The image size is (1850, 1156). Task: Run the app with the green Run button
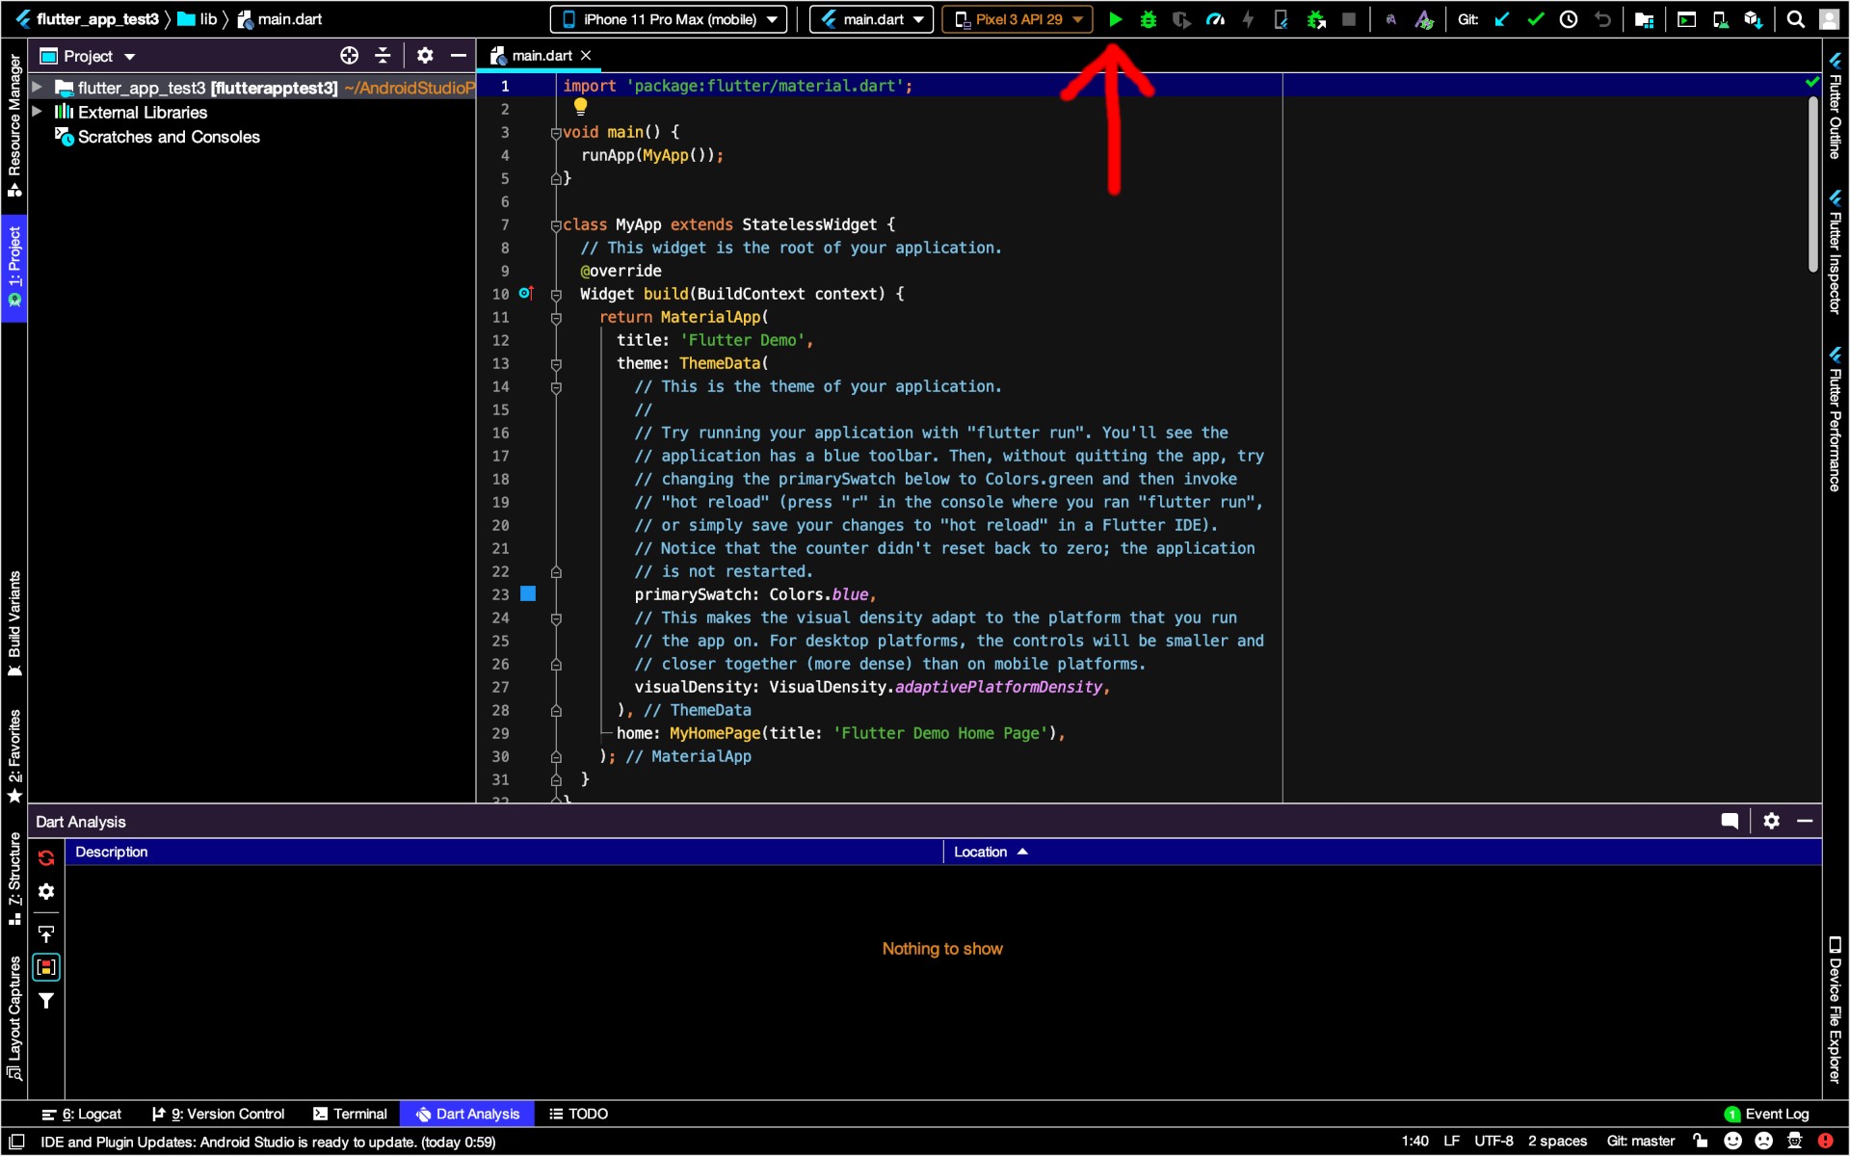click(x=1115, y=18)
